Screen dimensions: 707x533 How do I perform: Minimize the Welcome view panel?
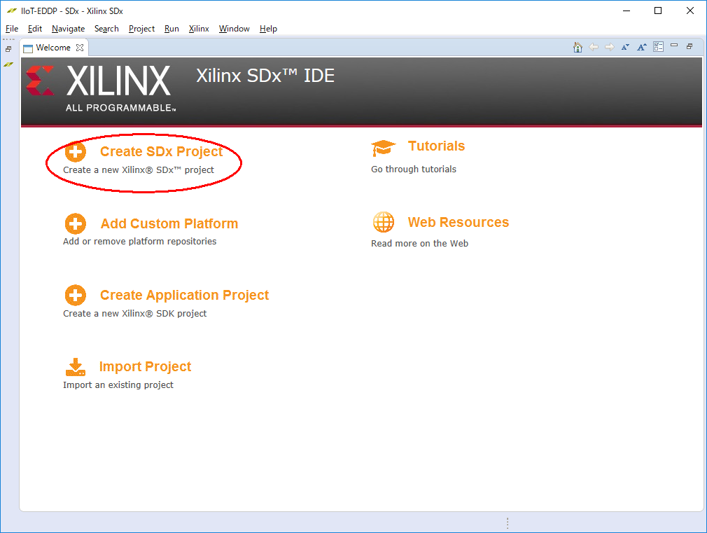pyautogui.click(x=674, y=46)
